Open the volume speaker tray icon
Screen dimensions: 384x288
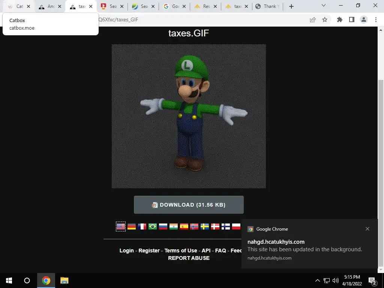coord(336,280)
